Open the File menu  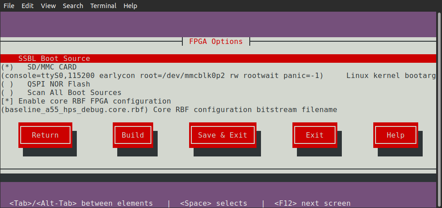(9, 6)
